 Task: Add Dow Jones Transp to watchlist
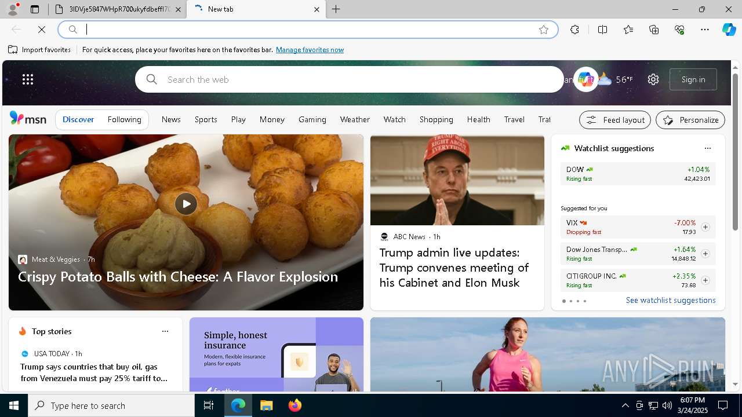(705, 254)
